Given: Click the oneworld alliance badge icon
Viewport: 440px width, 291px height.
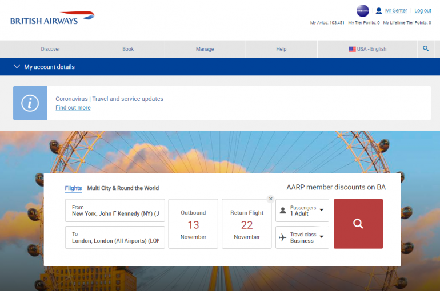Looking at the screenshot, I should click(362, 10).
